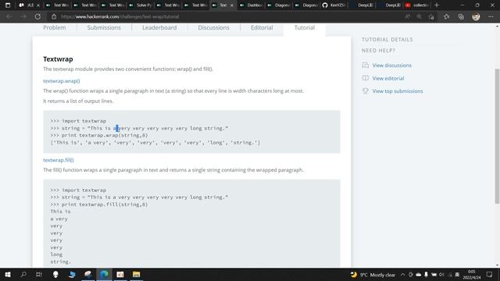Go back using the browser back arrow
Viewport: 500px width, 281px height.
click(9, 16)
